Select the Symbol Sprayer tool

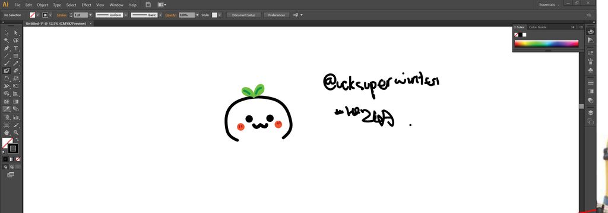click(7, 117)
